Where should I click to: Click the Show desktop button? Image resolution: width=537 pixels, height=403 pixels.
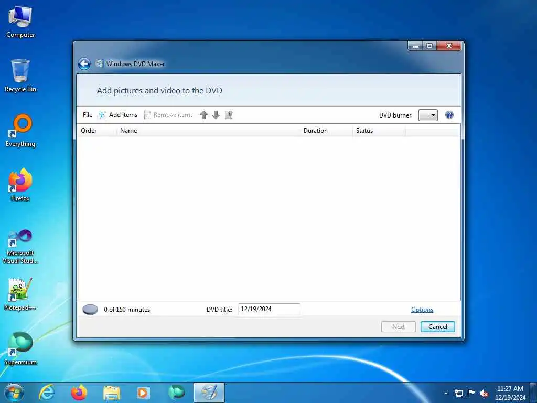[533, 393]
